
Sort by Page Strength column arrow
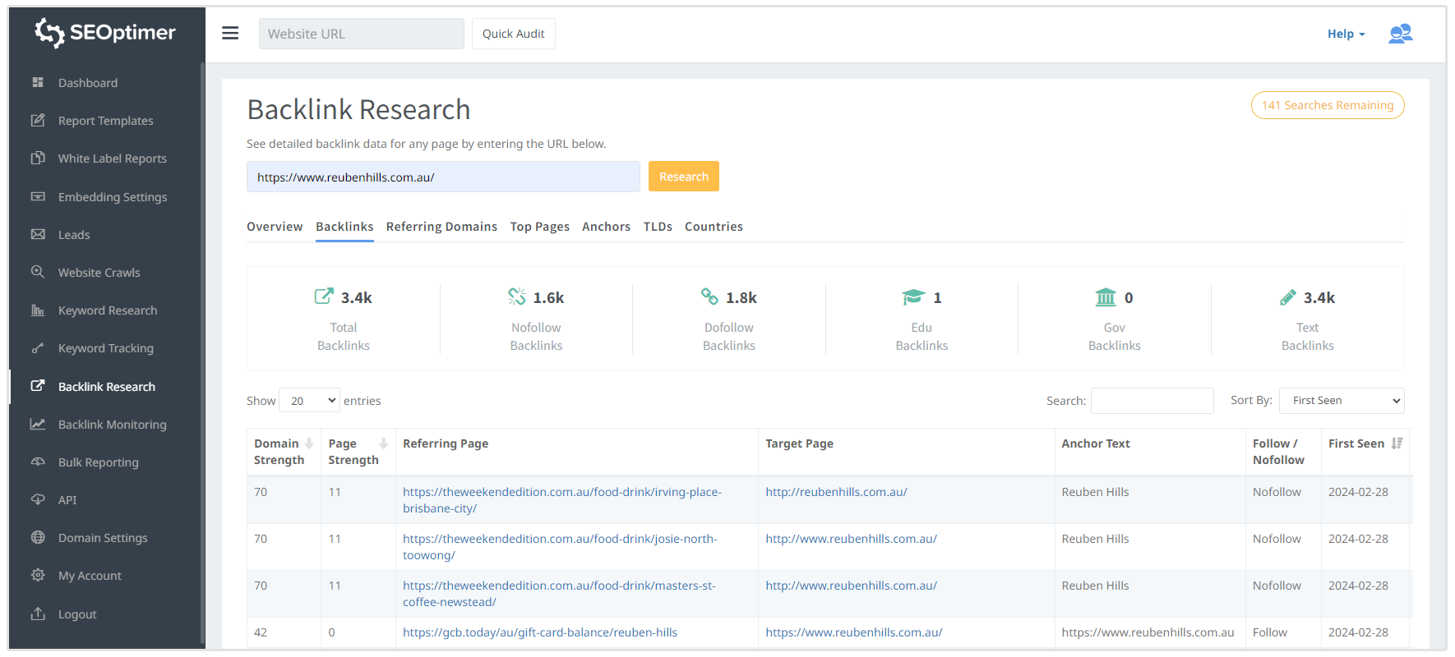point(383,443)
